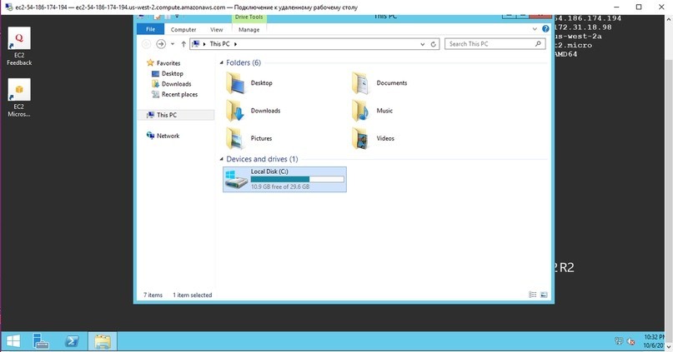This screenshot has height=352, width=673.
Task: Click the Forward navigation arrow
Action: point(161,43)
